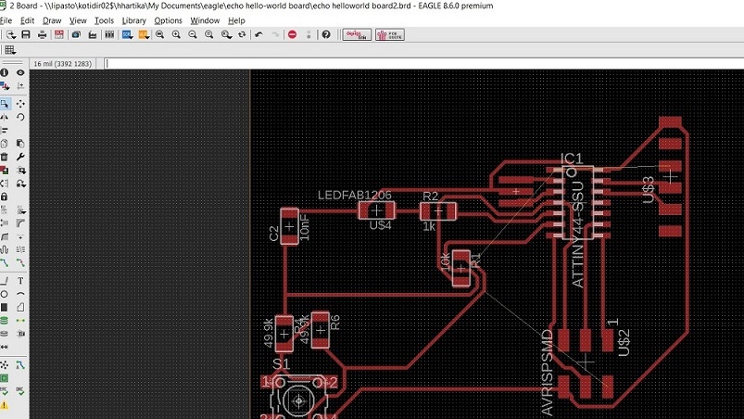Click the Zoom to fit icon
Image resolution: width=744 pixels, height=419 pixels.
(160, 34)
